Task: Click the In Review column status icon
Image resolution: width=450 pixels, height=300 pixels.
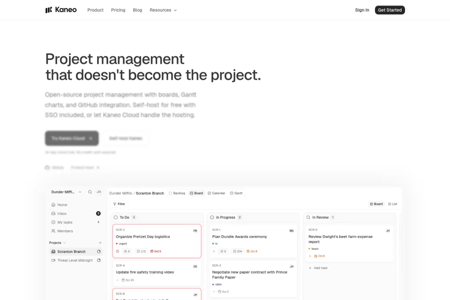Action: coord(308,217)
